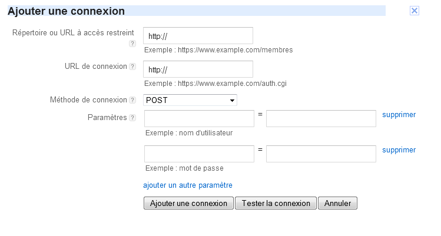Click the second parameter value field
Viewport: 441px width, 236px height.
pyautogui.click(x=321, y=154)
